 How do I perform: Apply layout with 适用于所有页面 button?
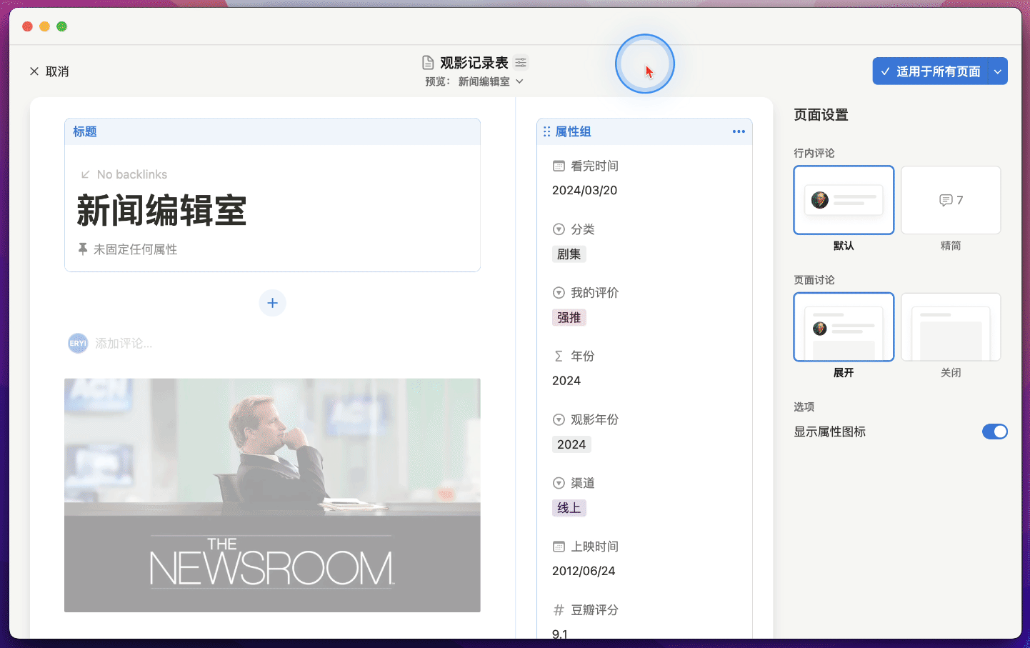[930, 71]
